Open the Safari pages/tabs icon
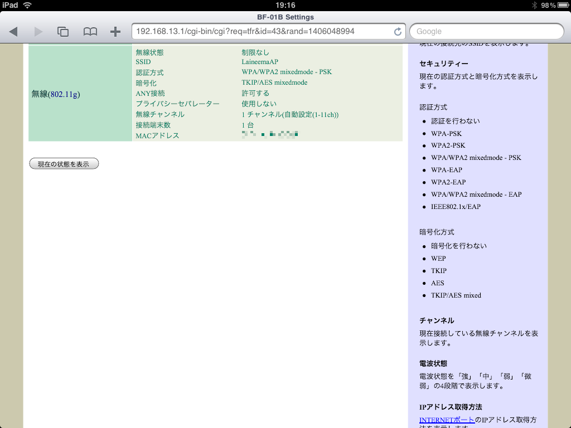This screenshot has width=571, height=428. click(63, 32)
